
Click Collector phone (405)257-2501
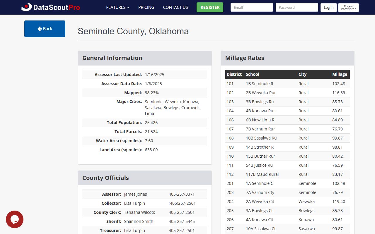coord(182,203)
